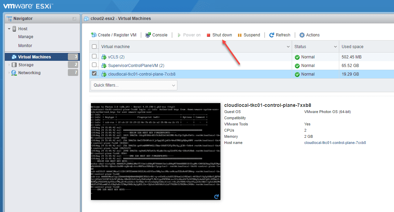The height and width of the screenshot is (212, 394).
Task: Collapse the Host tree node
Action: (9, 29)
